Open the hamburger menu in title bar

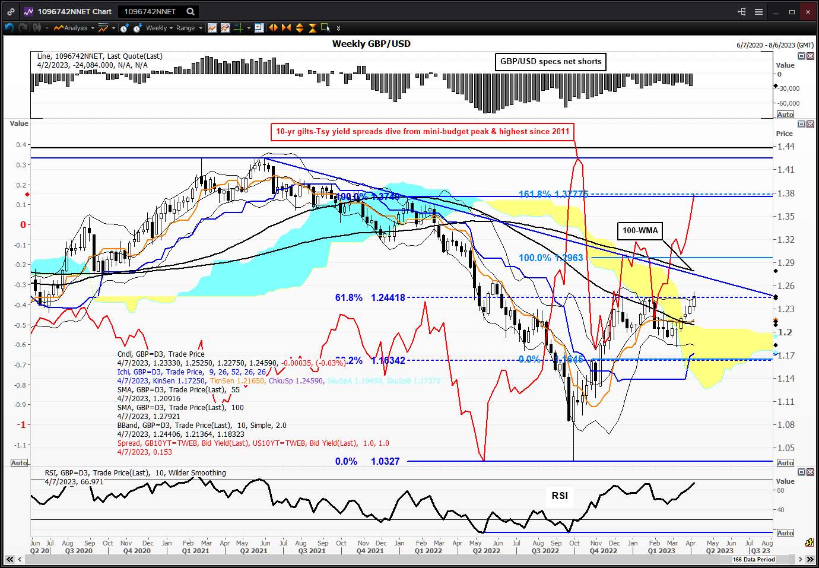coord(758,11)
